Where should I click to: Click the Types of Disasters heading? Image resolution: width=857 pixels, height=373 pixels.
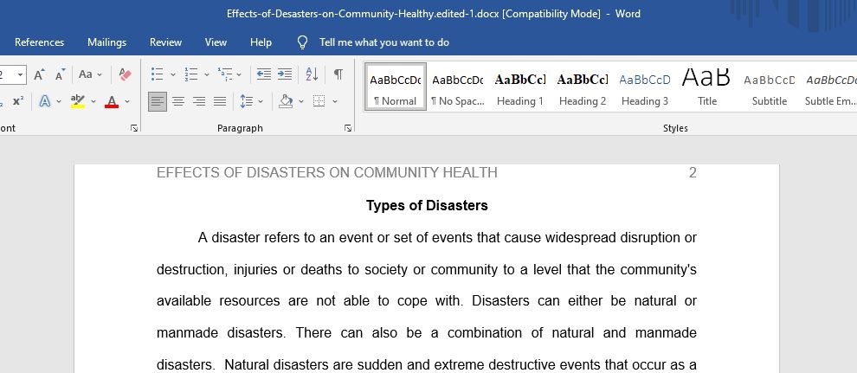427,206
